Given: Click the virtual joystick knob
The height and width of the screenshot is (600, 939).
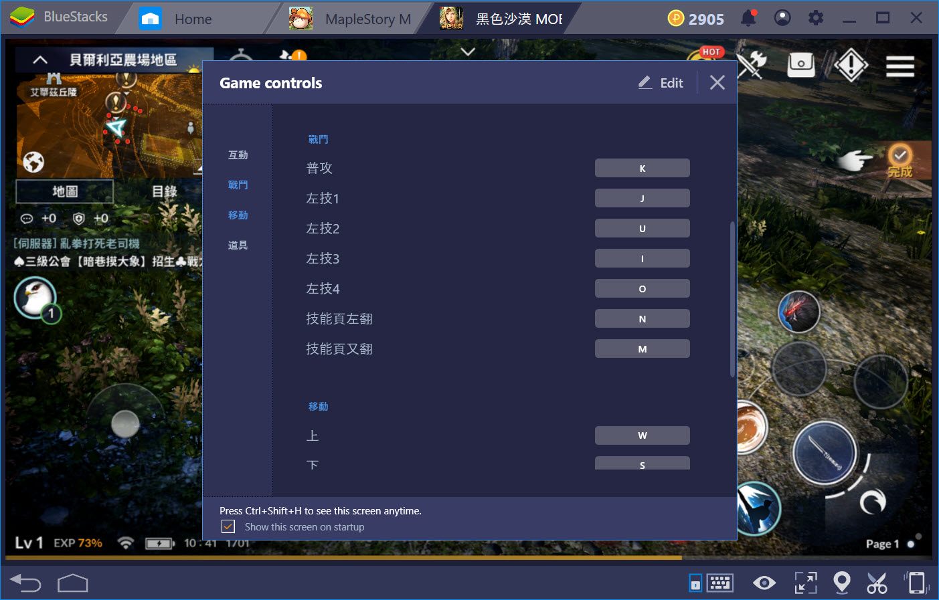Looking at the screenshot, I should pos(125,423).
